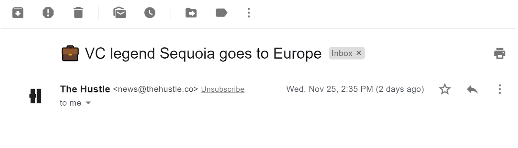Click The Hustle sender name
Viewport: 518px width, 148px height.
pyautogui.click(x=85, y=89)
